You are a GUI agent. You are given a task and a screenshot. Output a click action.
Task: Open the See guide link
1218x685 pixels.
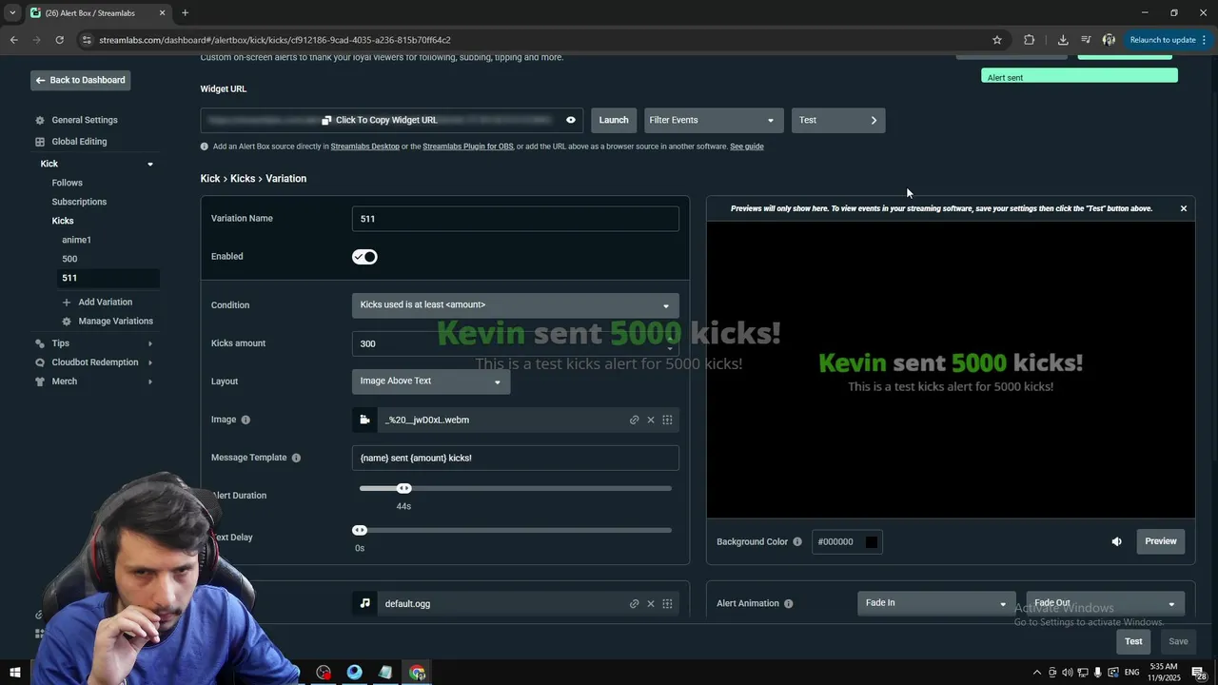pos(746,147)
